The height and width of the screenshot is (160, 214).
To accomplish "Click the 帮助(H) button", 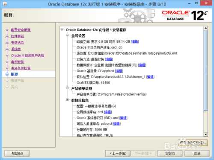I will [17, 154].
